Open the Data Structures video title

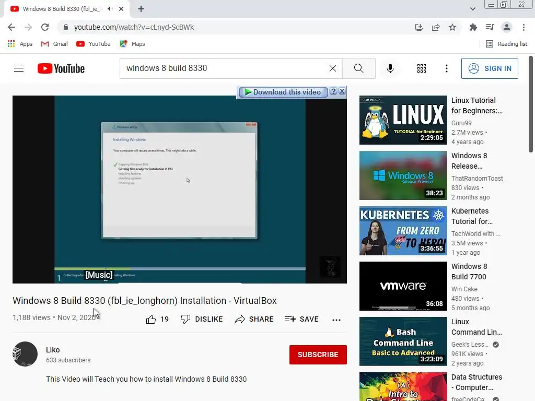click(x=476, y=382)
